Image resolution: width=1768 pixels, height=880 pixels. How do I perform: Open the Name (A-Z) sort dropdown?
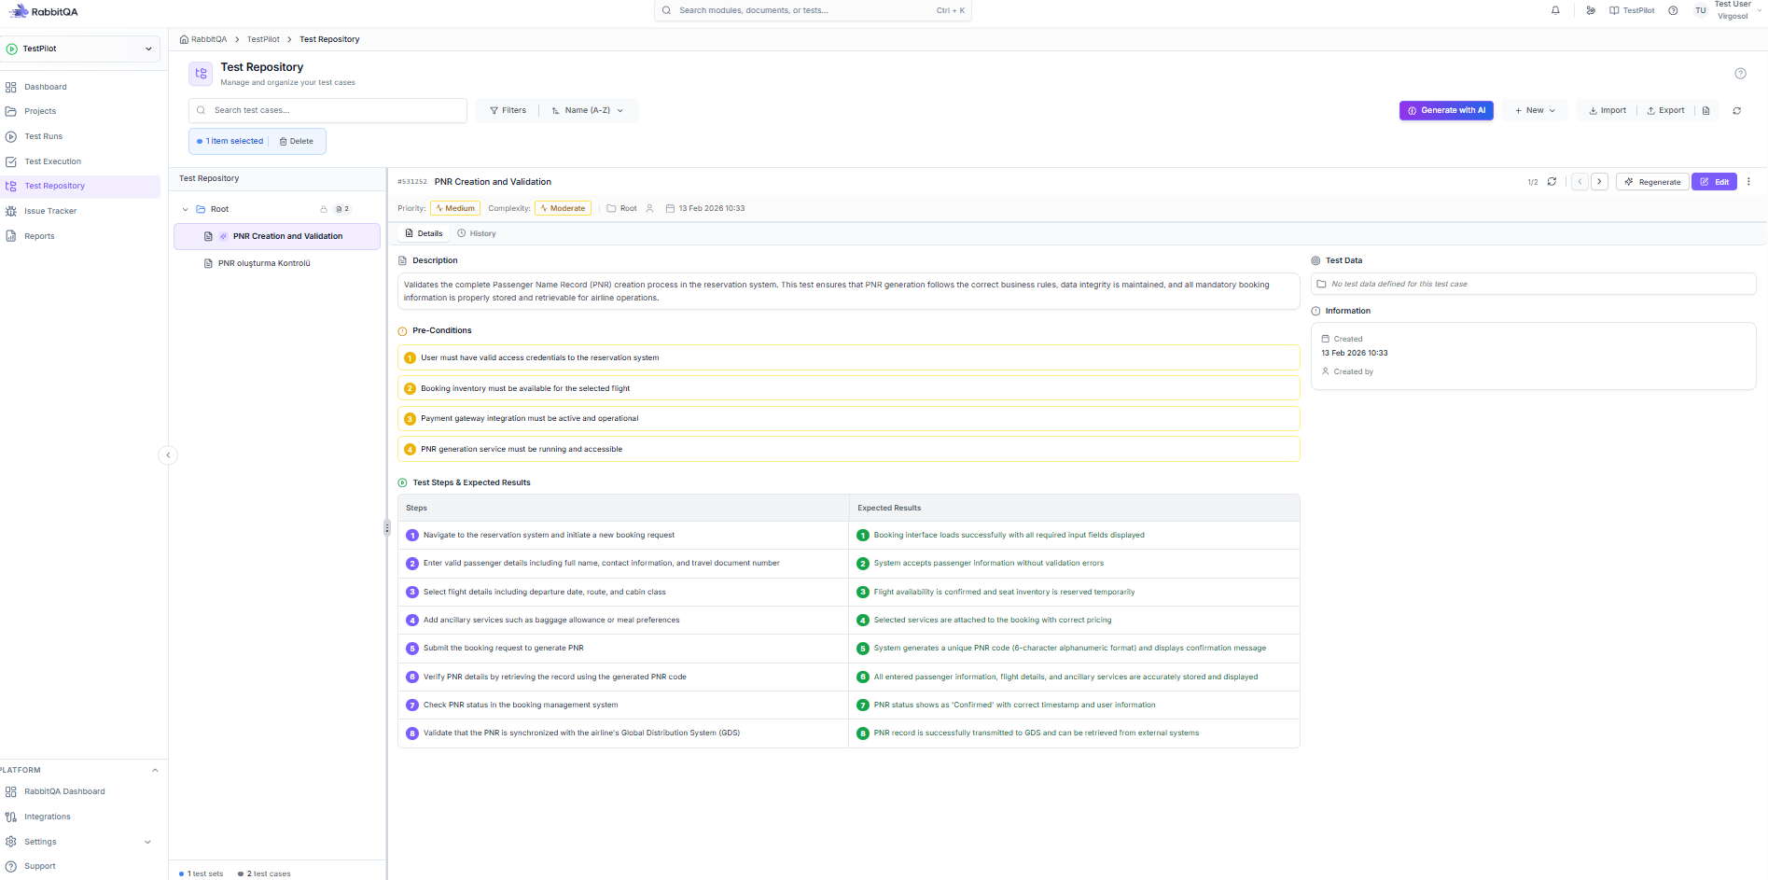588,110
